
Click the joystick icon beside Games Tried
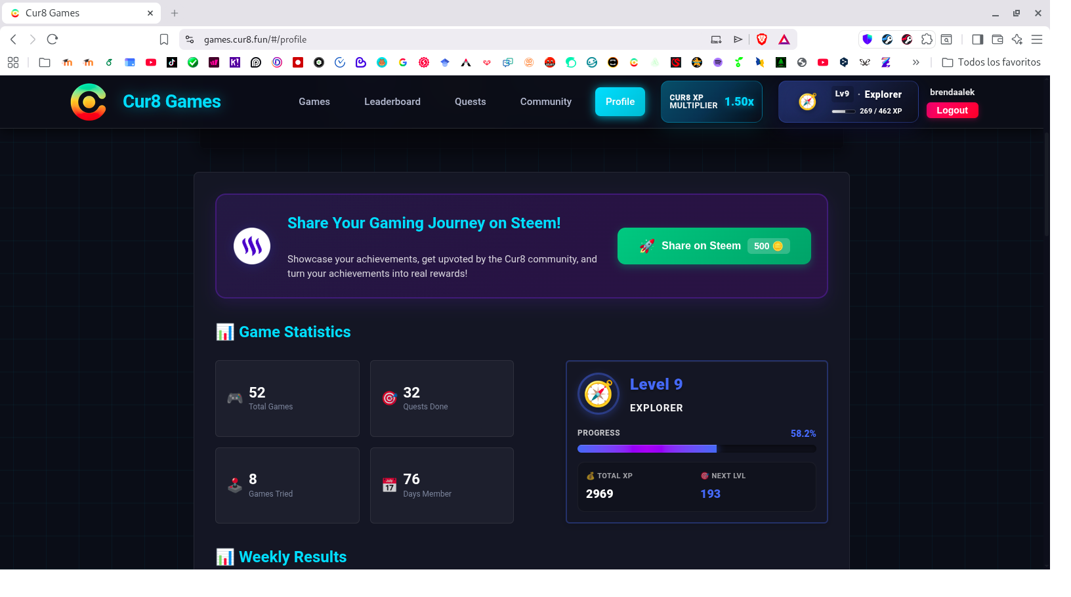(234, 485)
